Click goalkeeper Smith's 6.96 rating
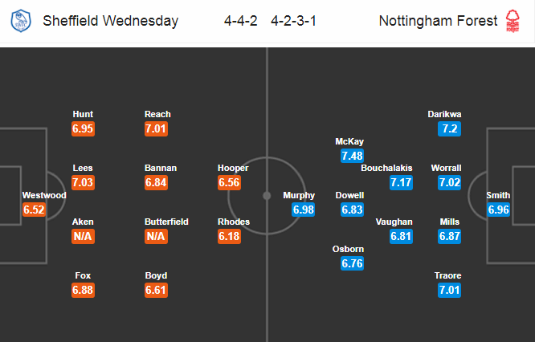 (x=499, y=210)
